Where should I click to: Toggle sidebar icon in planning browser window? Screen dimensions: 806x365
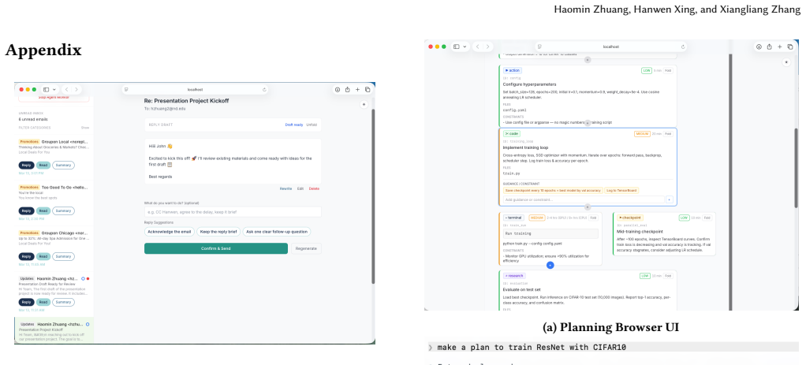click(x=457, y=47)
